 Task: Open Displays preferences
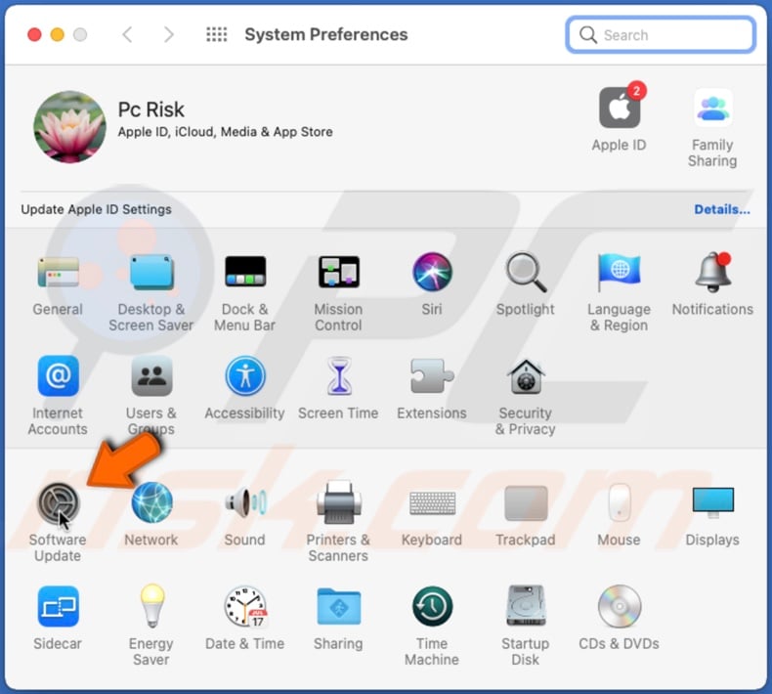713,502
